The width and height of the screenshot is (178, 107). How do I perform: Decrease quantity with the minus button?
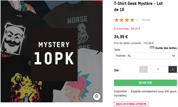pos(143,69)
